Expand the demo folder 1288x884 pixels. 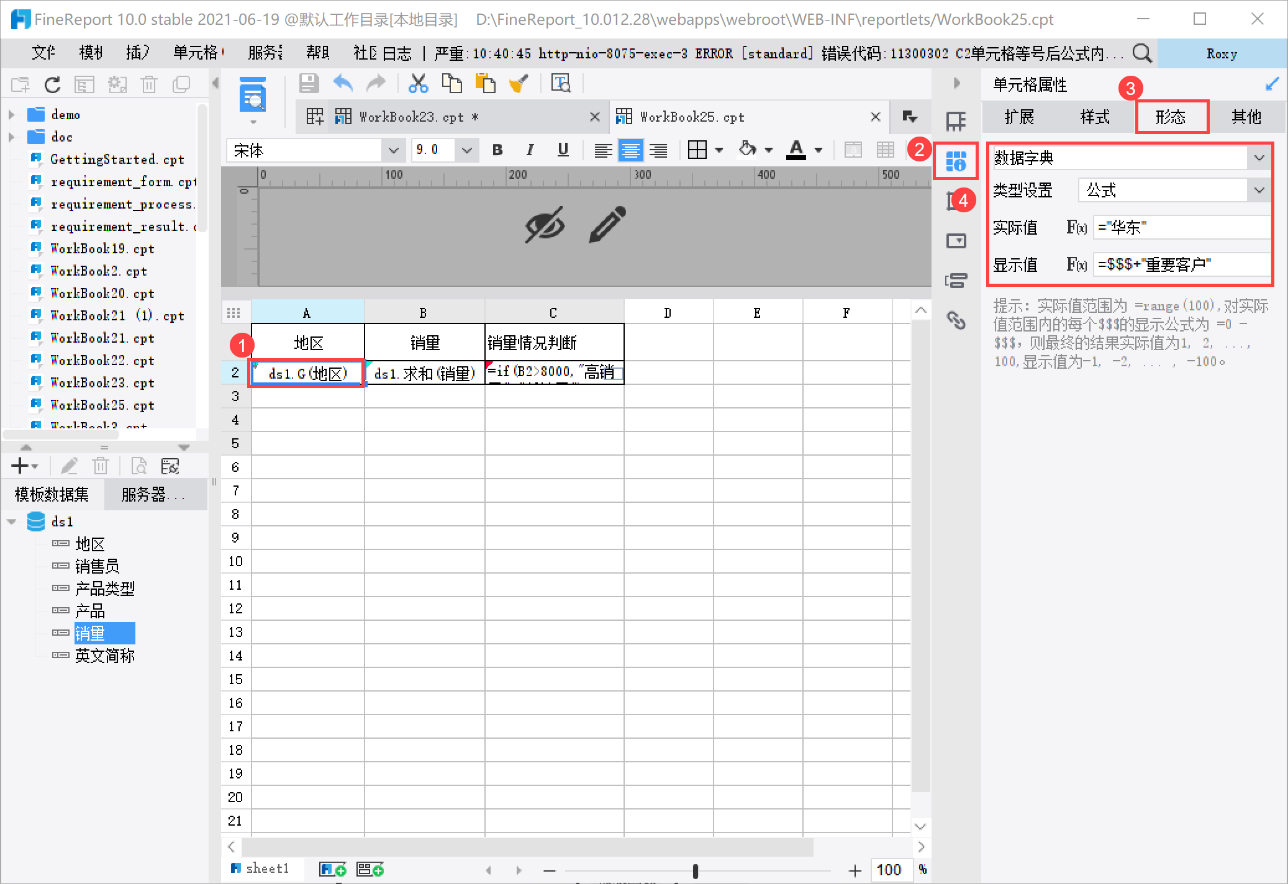tap(11, 115)
